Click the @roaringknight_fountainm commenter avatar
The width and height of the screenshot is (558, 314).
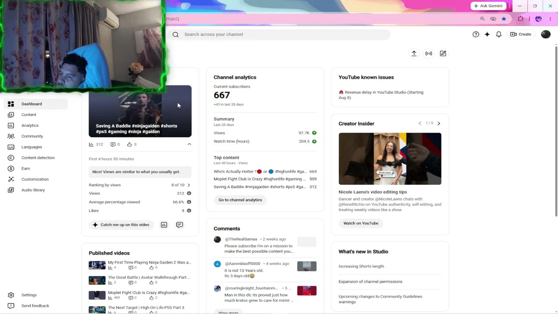point(217,288)
